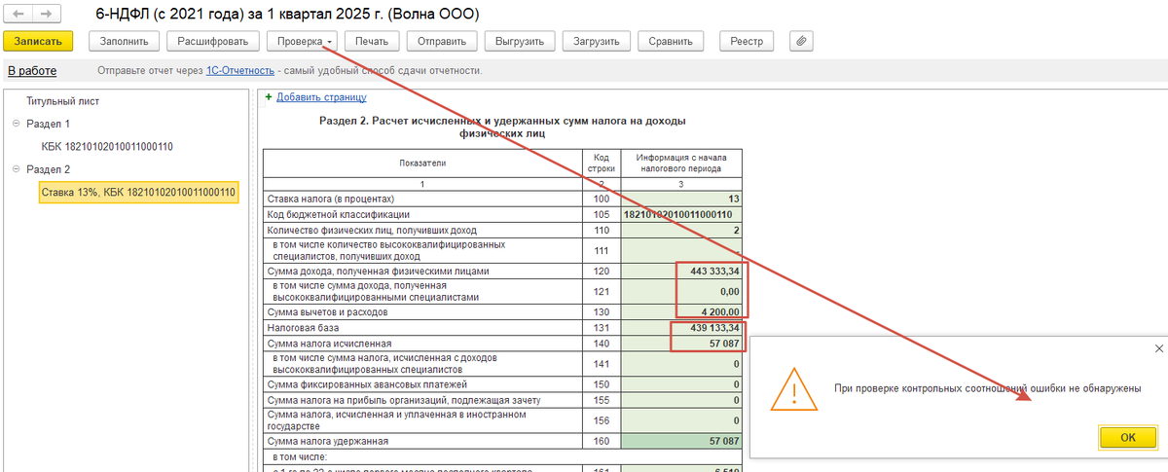
Task: Open attachments with the paperclip icon
Action: click(802, 41)
